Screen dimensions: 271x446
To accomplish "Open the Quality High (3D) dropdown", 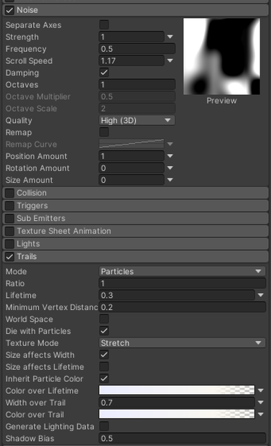I will point(137,120).
